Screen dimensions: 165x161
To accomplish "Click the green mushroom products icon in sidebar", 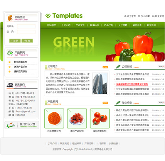I will pos(10,53).
